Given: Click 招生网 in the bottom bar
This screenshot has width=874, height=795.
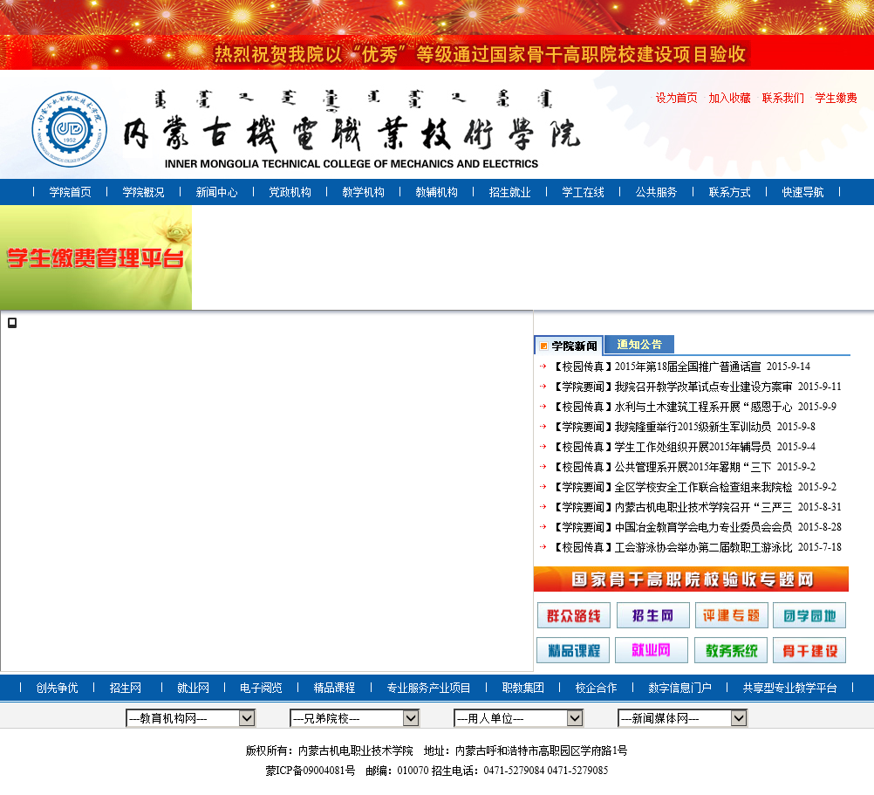Looking at the screenshot, I should [x=126, y=688].
